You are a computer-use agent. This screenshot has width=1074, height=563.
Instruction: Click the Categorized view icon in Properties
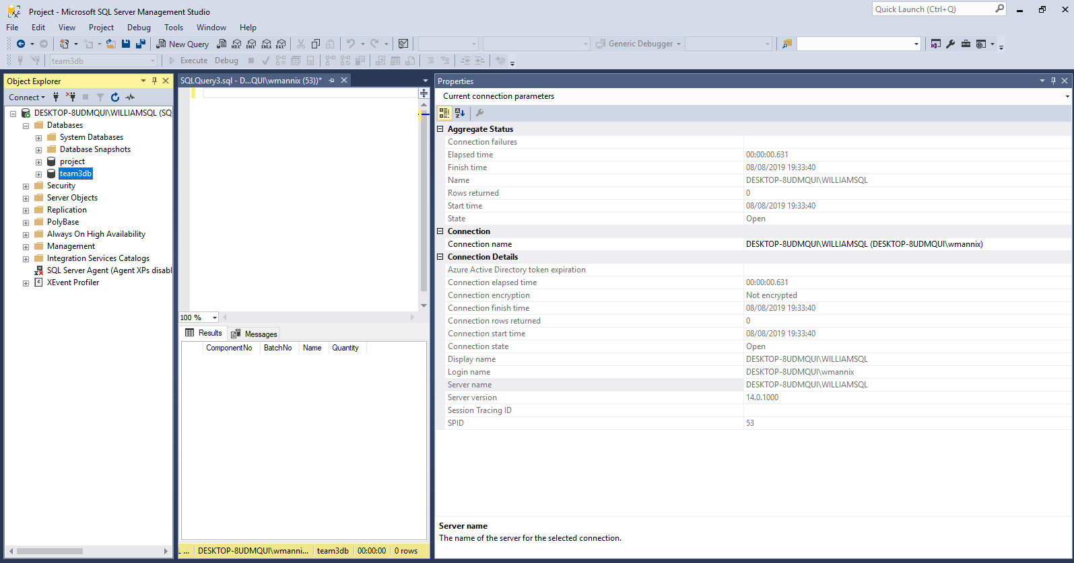[x=444, y=113]
